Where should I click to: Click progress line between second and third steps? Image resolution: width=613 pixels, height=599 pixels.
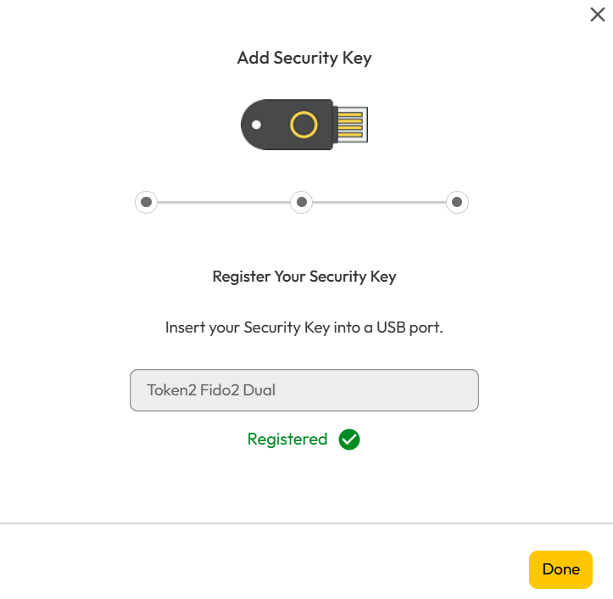point(379,202)
